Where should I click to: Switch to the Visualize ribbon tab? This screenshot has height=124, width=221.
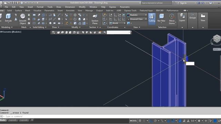[x=37, y=11]
